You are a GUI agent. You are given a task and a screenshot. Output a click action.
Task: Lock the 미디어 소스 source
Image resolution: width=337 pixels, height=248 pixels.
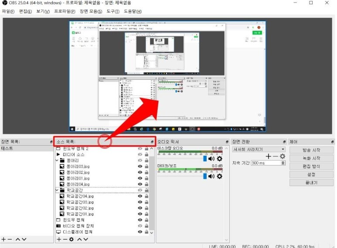[x=146, y=154]
